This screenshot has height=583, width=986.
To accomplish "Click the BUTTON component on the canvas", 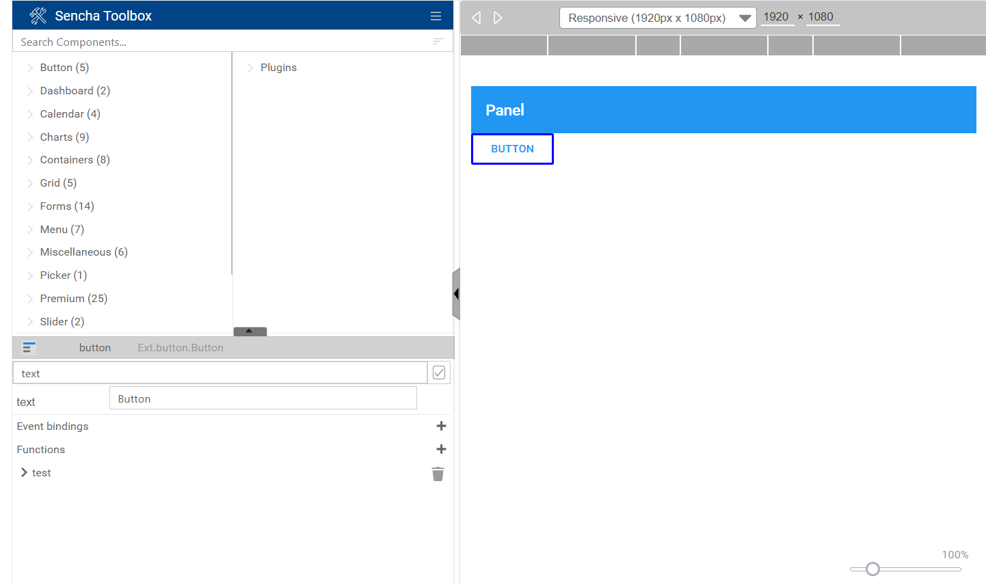I will point(512,148).
